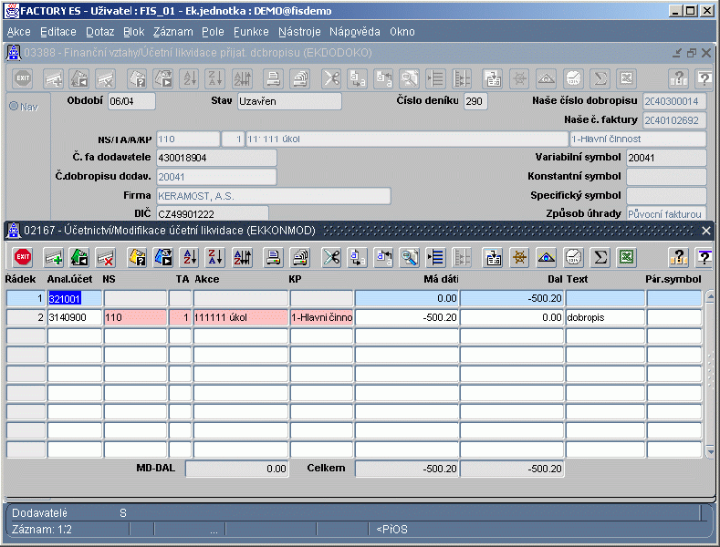Click the clock gauge icon in EKKONMOD toolbar

(573, 257)
